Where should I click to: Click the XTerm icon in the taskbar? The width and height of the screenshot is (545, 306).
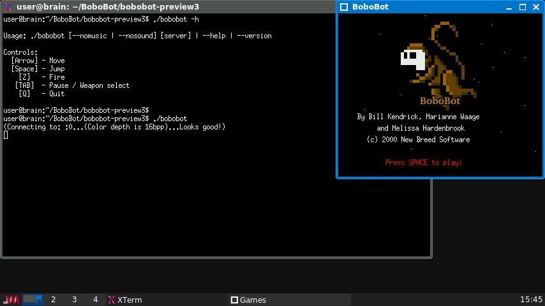tap(112, 300)
